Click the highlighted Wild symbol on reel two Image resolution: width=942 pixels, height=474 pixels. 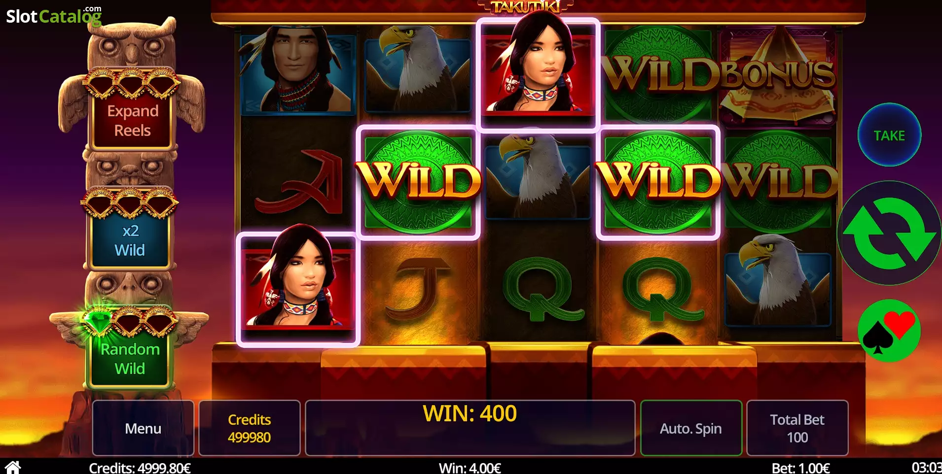pos(418,182)
